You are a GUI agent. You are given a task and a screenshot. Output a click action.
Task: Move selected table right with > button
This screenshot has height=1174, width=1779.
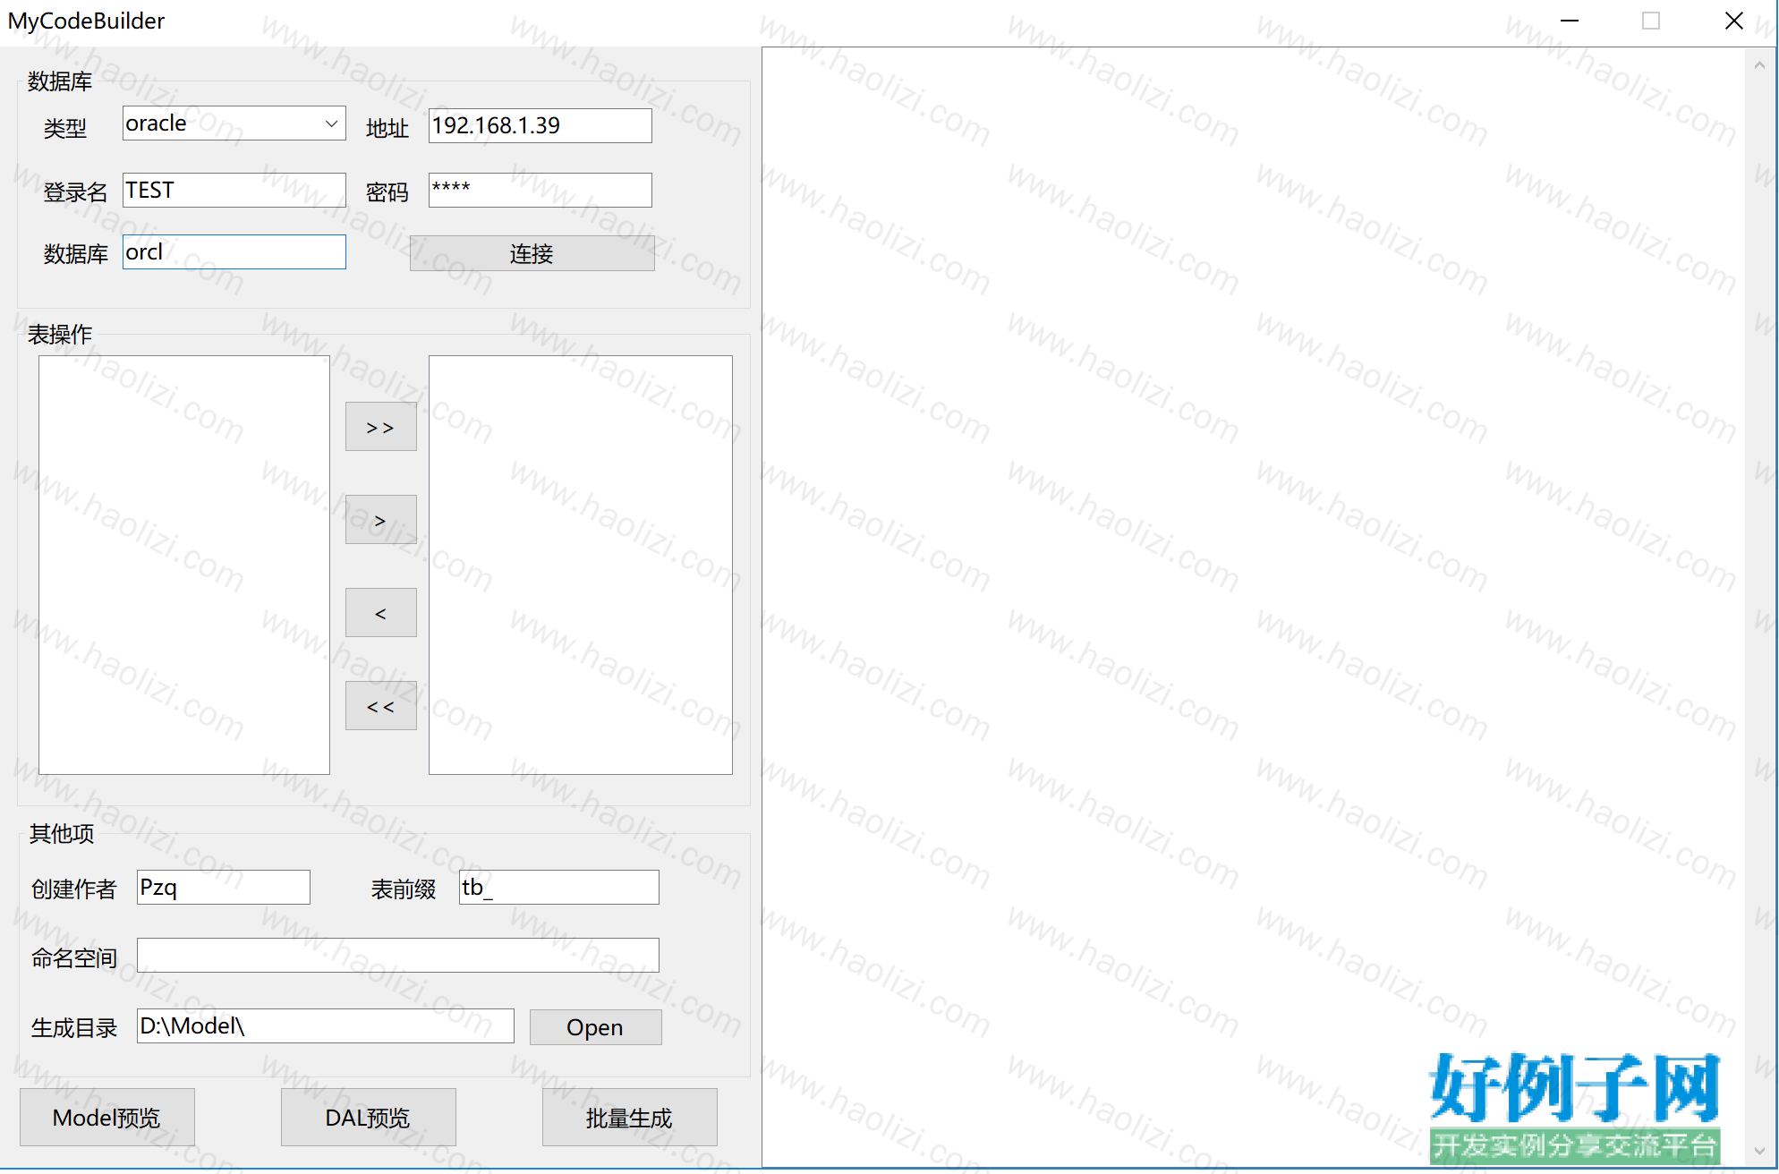[380, 520]
